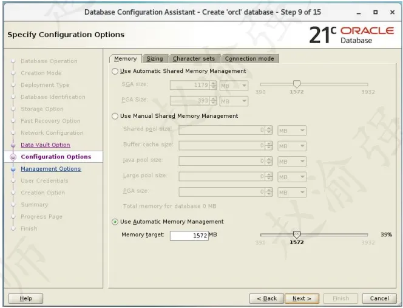Click the Finish button
Image resolution: width=403 pixels, height=308 pixels.
[340, 298]
